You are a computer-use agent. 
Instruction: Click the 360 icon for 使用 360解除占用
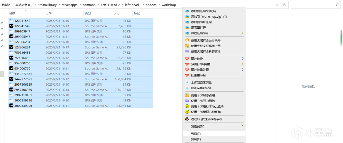pyautogui.click(x=187, y=95)
